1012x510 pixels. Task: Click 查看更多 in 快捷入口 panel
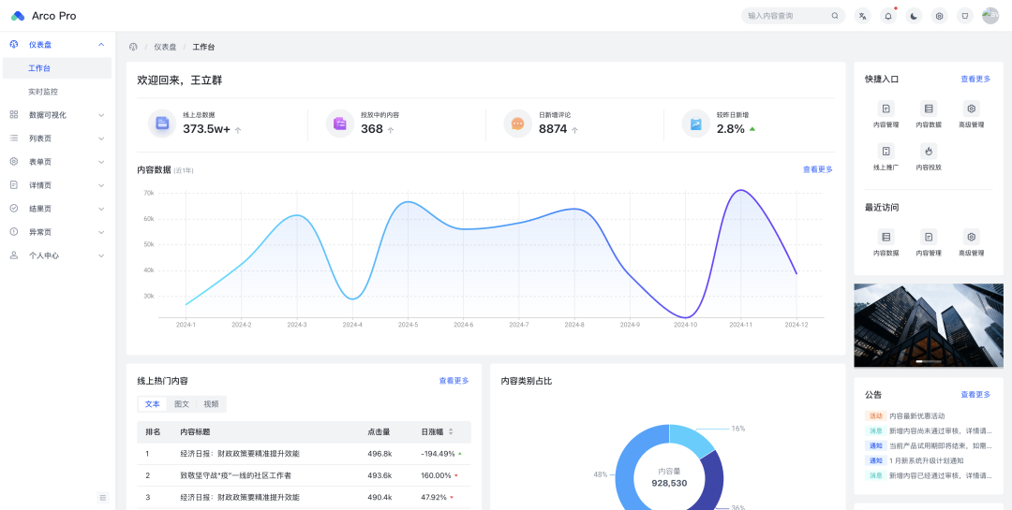tap(975, 80)
